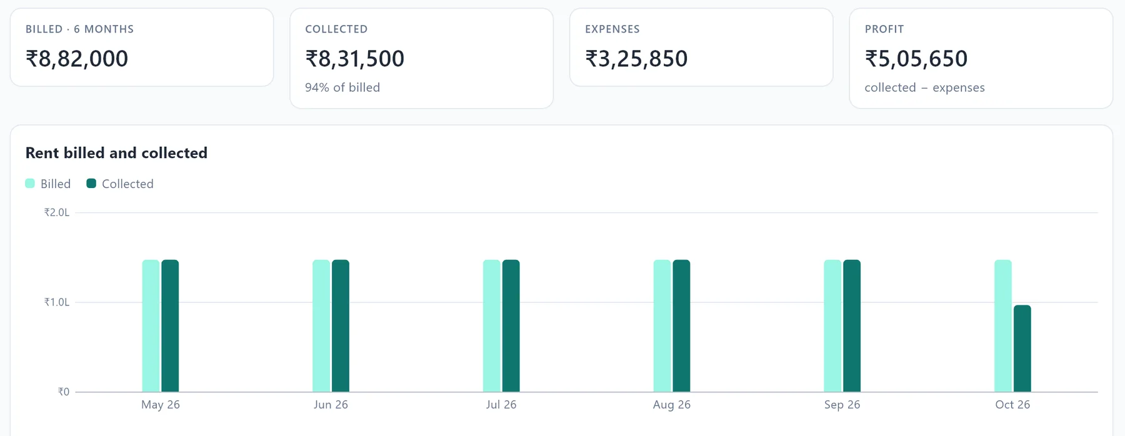The width and height of the screenshot is (1125, 436).
Task: Click the ₹0 axis label
Action: (x=64, y=392)
